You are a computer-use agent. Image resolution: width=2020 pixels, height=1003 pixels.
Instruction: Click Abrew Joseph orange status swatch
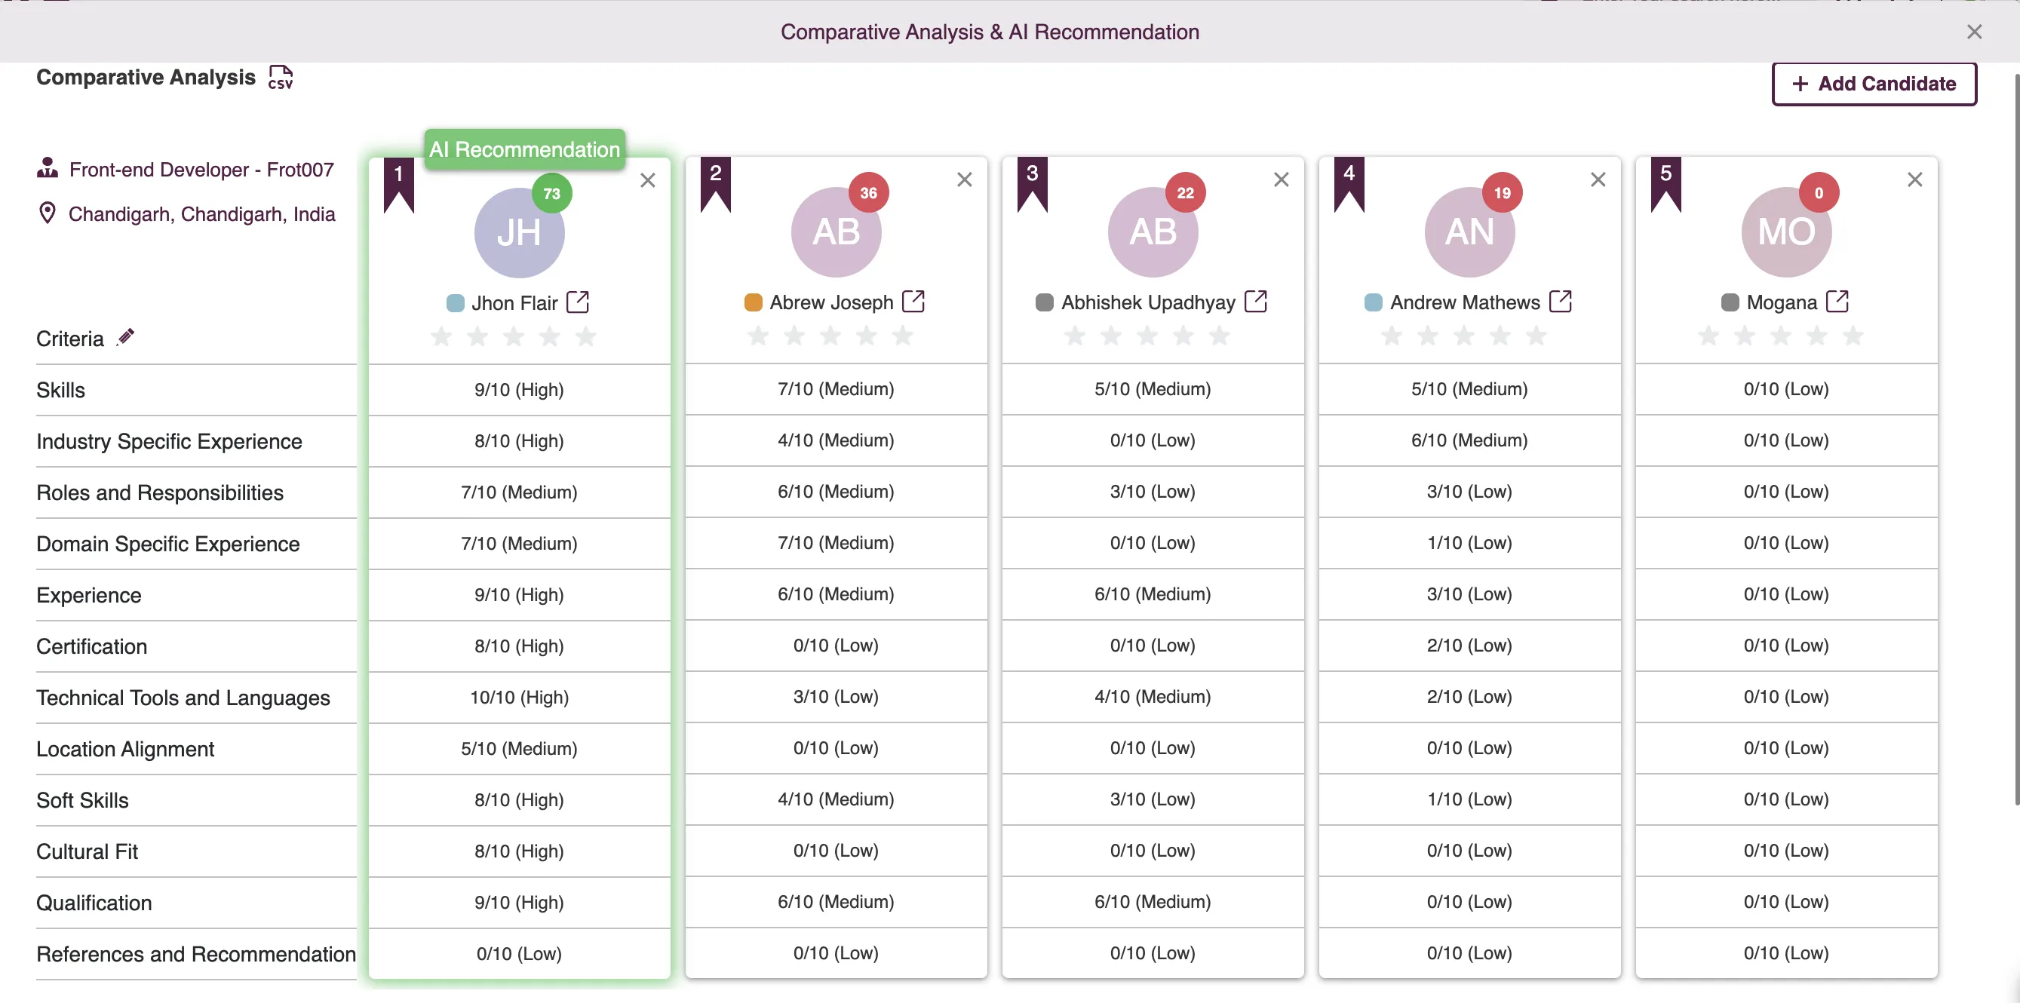click(x=753, y=302)
